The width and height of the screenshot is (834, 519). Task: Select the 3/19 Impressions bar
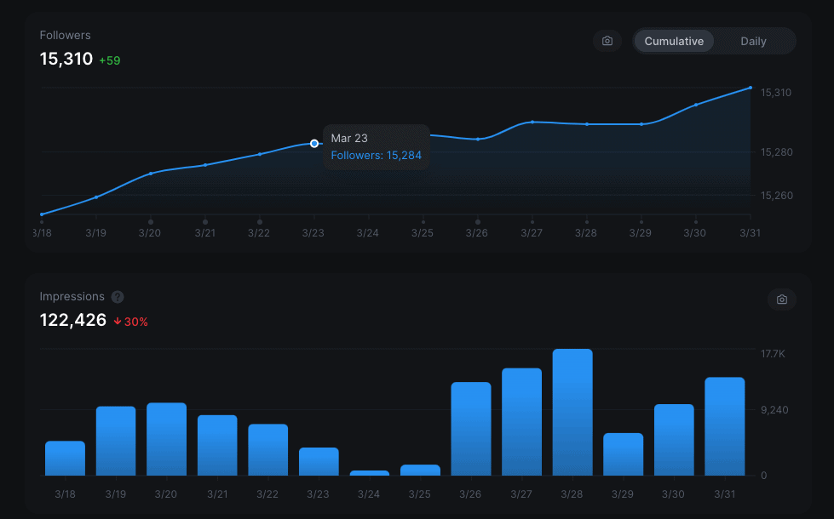point(116,441)
